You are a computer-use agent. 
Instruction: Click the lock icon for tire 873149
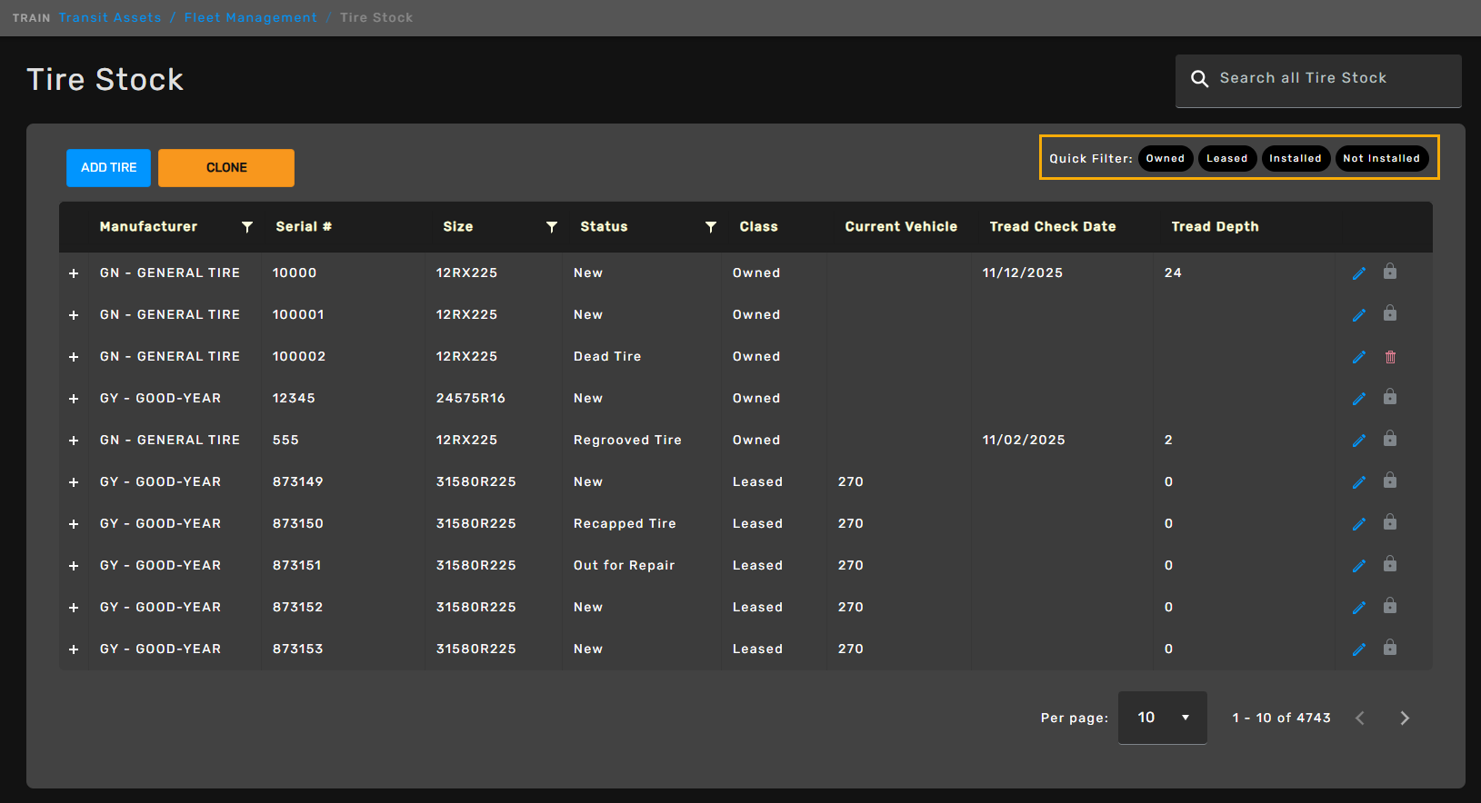(x=1389, y=481)
